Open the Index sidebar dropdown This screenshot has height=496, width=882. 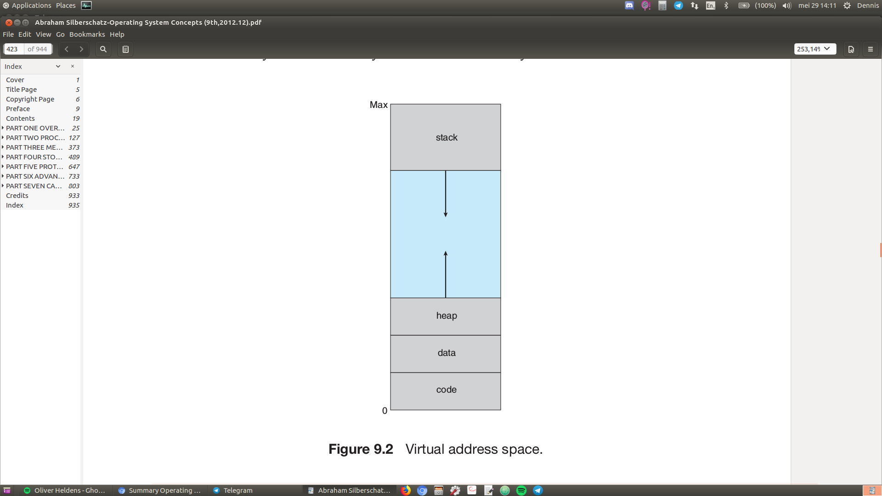pyautogui.click(x=58, y=66)
